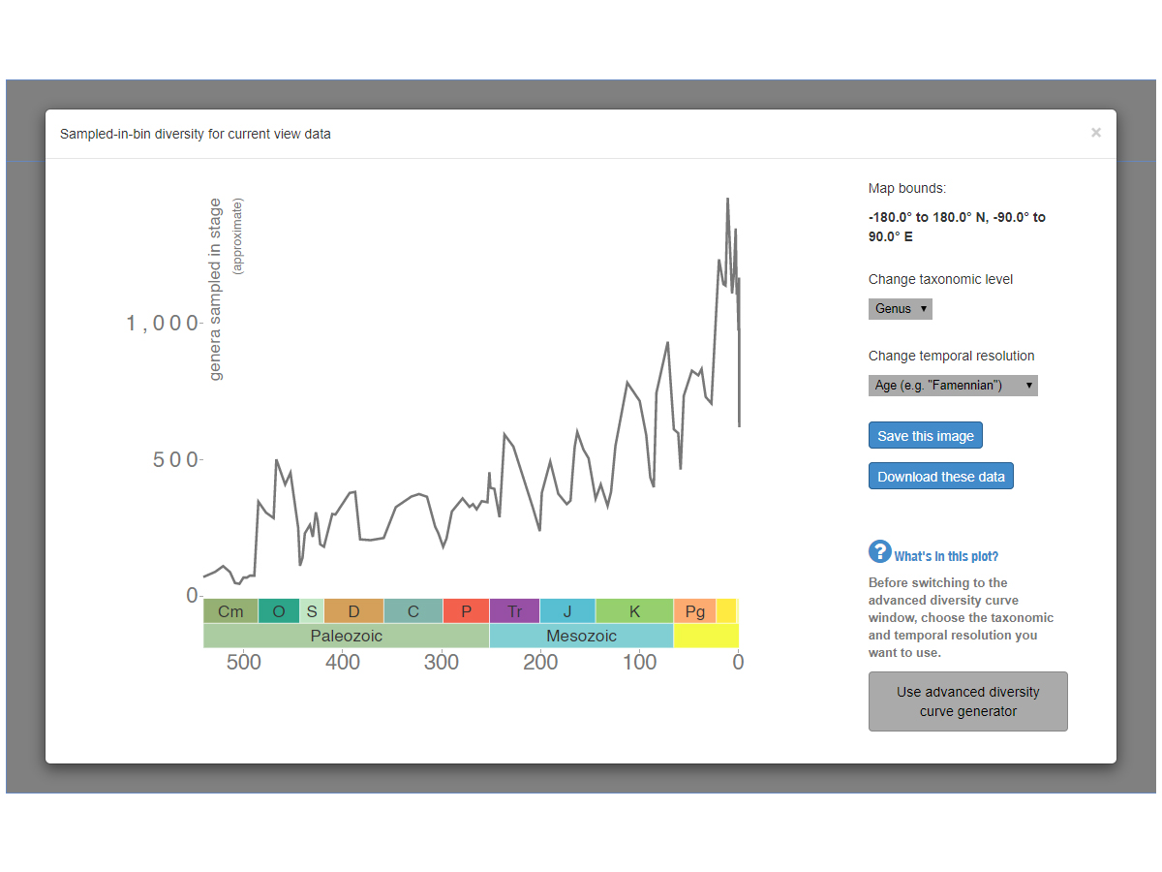This screenshot has width=1162, height=872.
Task: Click the S Silurian period block
Action: click(312, 611)
